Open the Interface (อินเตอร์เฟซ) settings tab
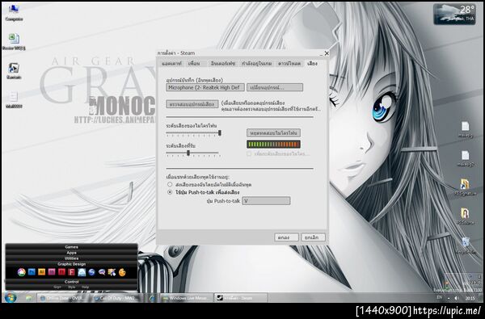The width and height of the screenshot is (485, 319). [x=223, y=63]
